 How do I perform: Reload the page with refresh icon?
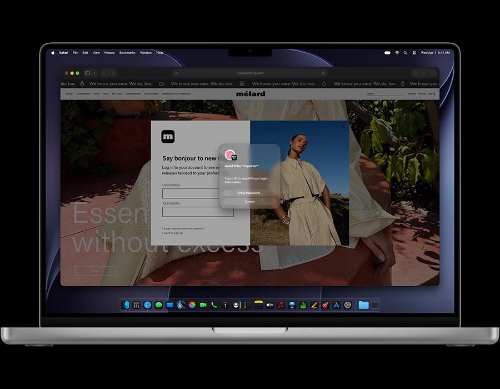323,73
